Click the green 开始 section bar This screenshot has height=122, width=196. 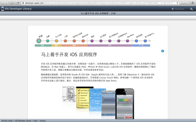pos(43,45)
